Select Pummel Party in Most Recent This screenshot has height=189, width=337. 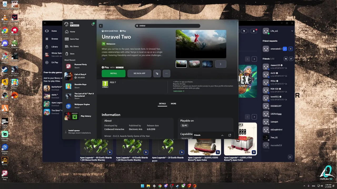[x=79, y=66]
